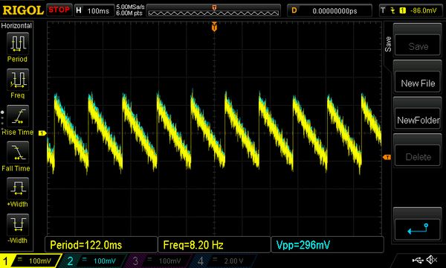
Task: Toggle channel 1 at 100mV
Action: 30,261
